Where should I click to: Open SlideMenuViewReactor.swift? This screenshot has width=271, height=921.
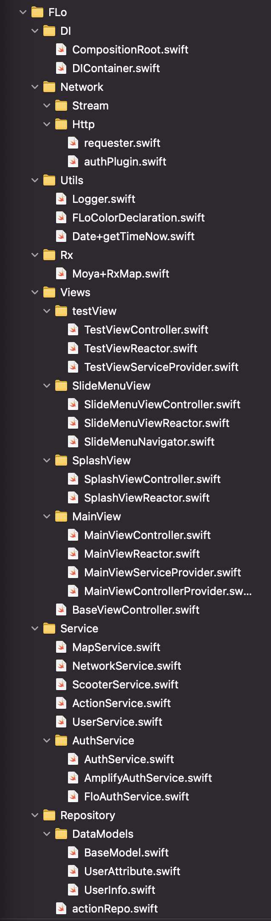click(x=157, y=423)
